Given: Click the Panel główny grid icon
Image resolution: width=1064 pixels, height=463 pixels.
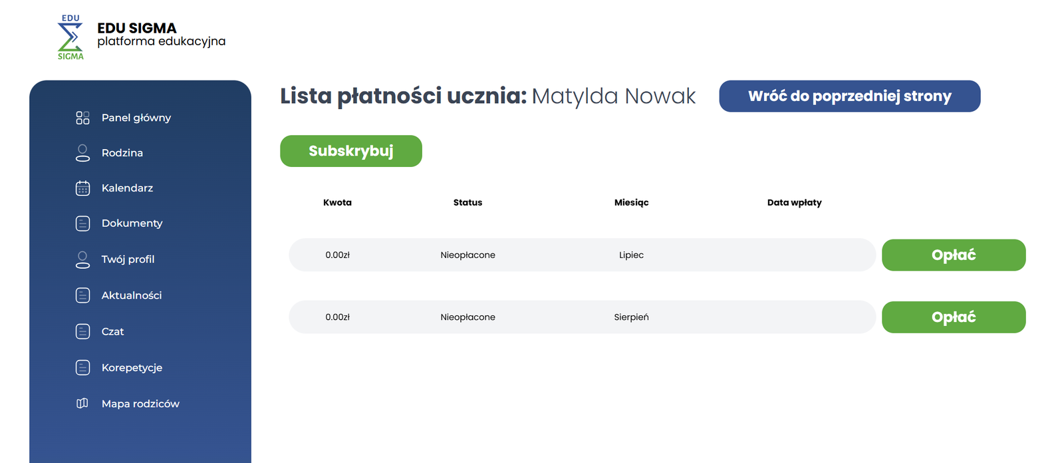Looking at the screenshot, I should (x=82, y=118).
